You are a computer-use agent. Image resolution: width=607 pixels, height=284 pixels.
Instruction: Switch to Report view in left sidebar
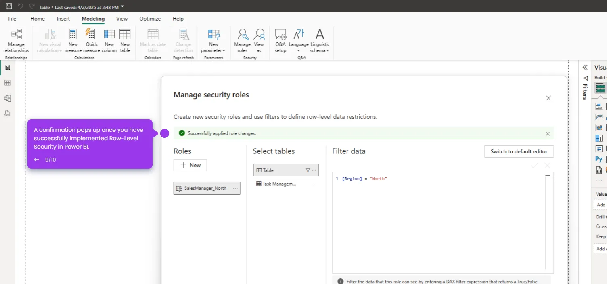(x=7, y=68)
